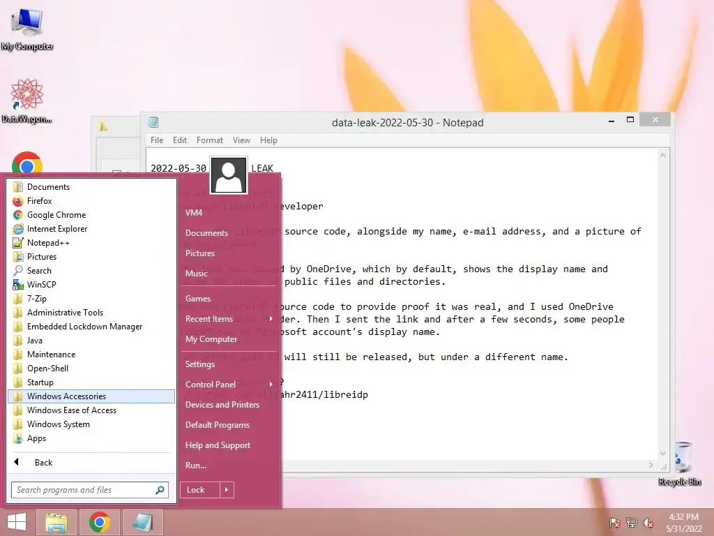
Task: Open the Notepad Edit menu
Action: click(x=180, y=140)
